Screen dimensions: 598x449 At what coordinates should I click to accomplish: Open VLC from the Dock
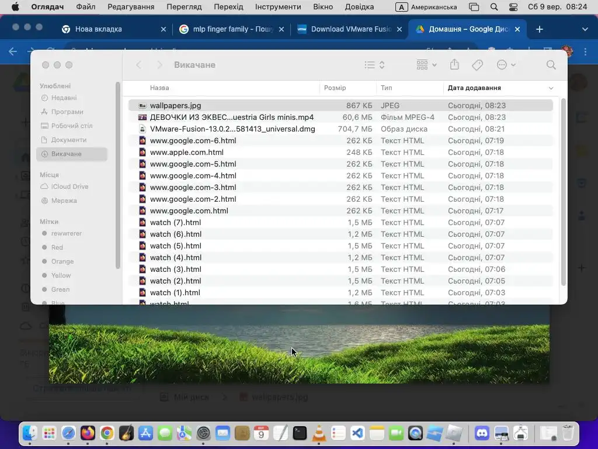[x=319, y=433]
